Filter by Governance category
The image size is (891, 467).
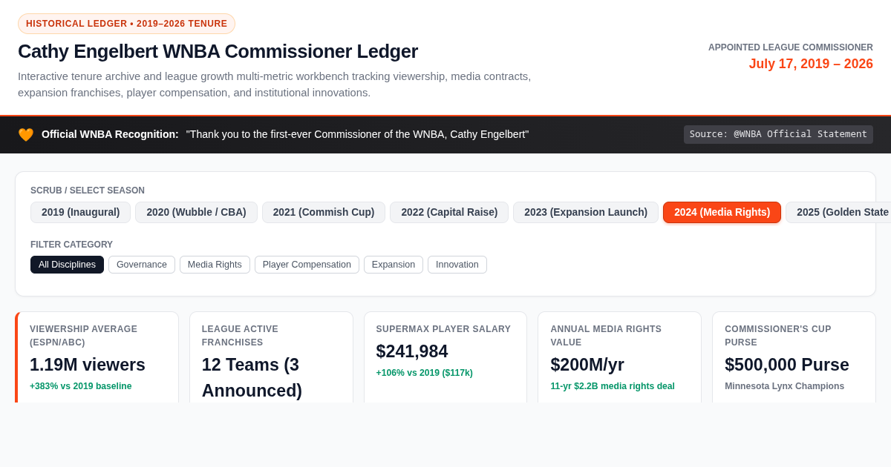pos(142,265)
